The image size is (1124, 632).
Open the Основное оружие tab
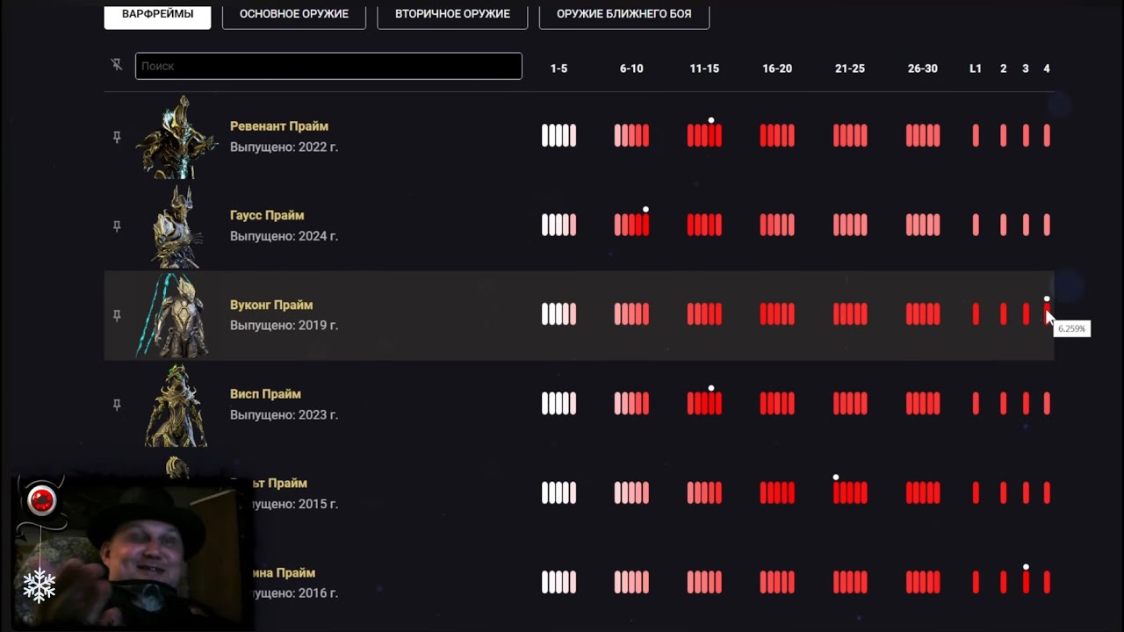294,14
